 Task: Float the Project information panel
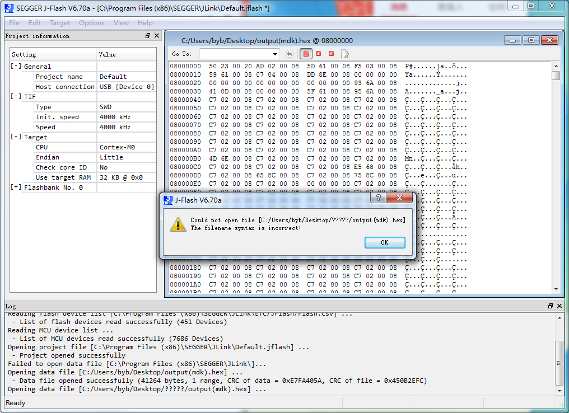click(x=148, y=35)
